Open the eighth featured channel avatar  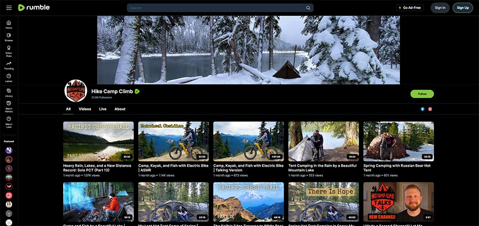(x=9, y=214)
